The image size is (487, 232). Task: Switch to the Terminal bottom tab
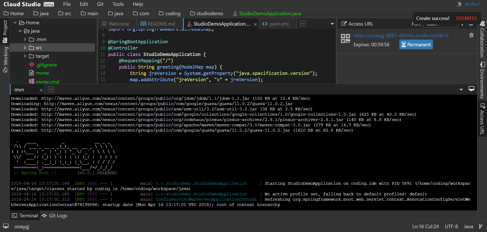pos(25,216)
